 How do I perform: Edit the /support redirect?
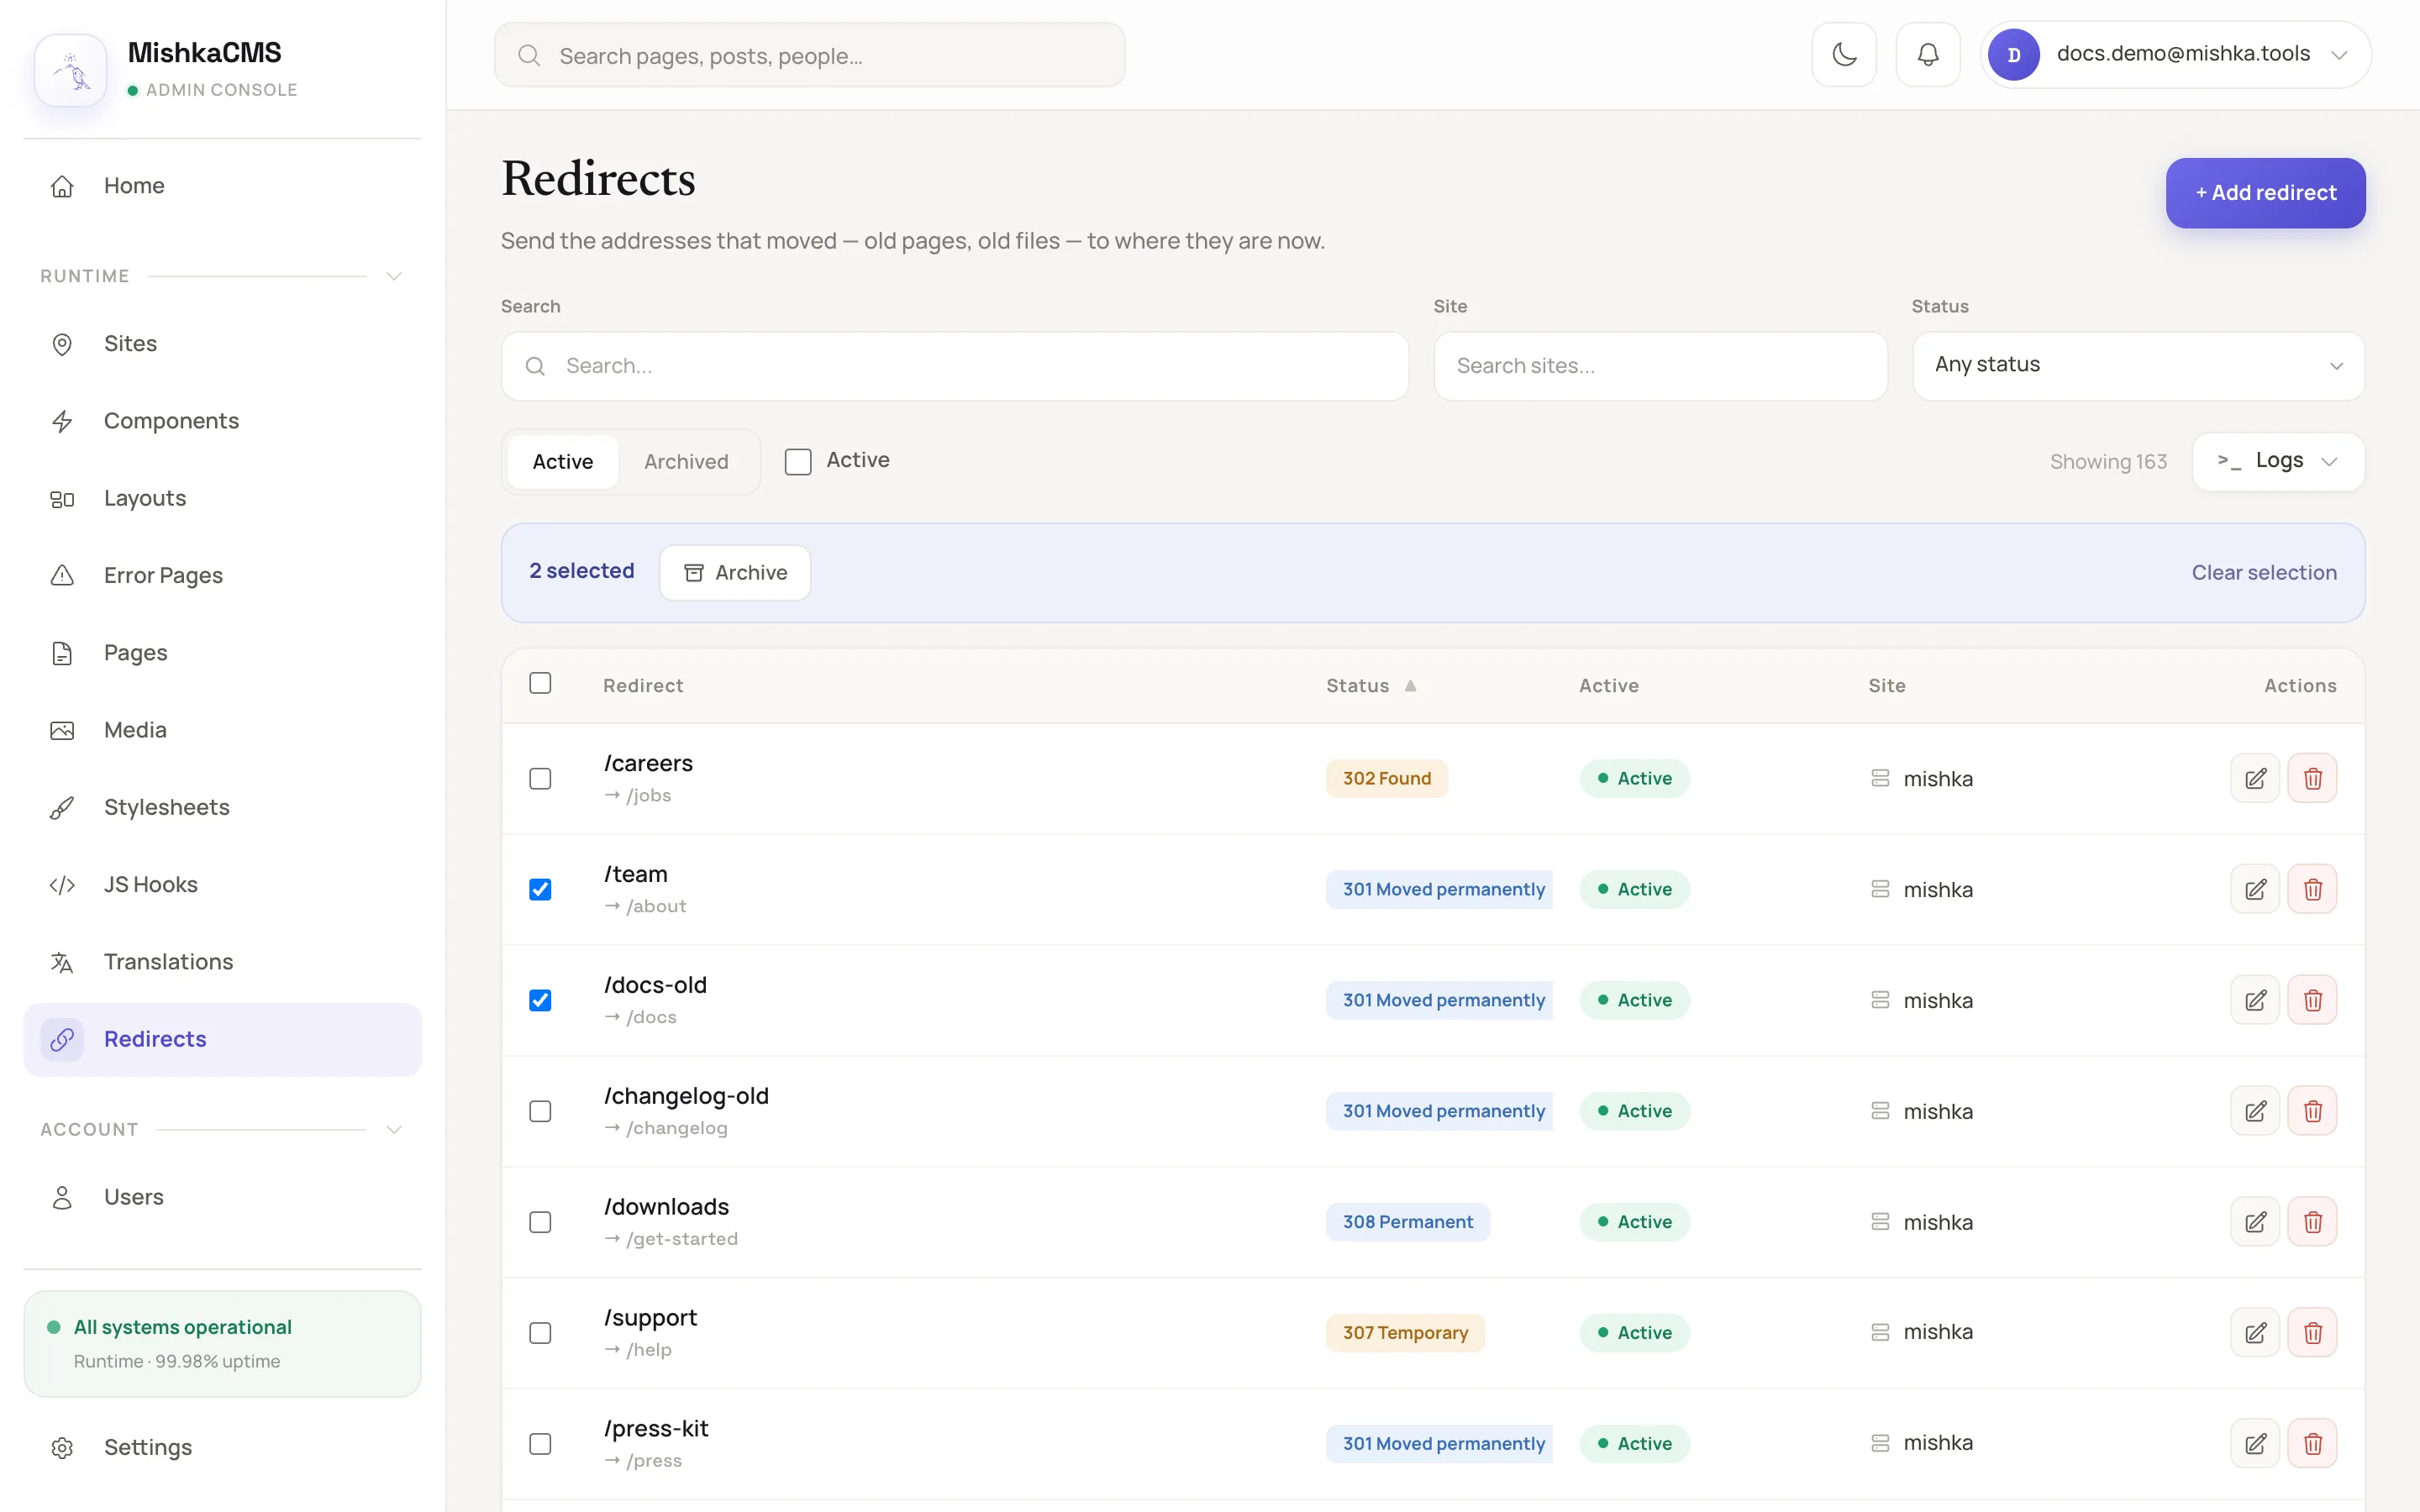coord(2255,1333)
